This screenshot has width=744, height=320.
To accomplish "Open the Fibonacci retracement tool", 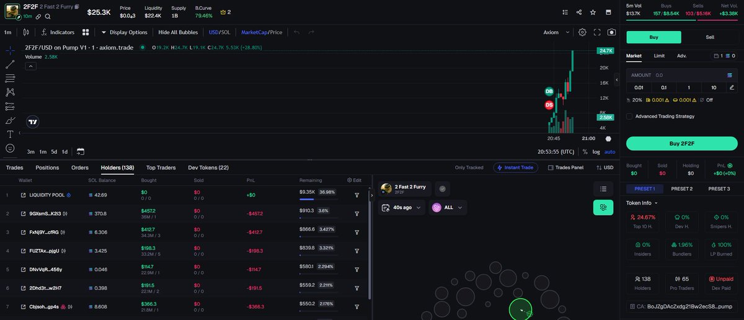I will [x=10, y=78].
